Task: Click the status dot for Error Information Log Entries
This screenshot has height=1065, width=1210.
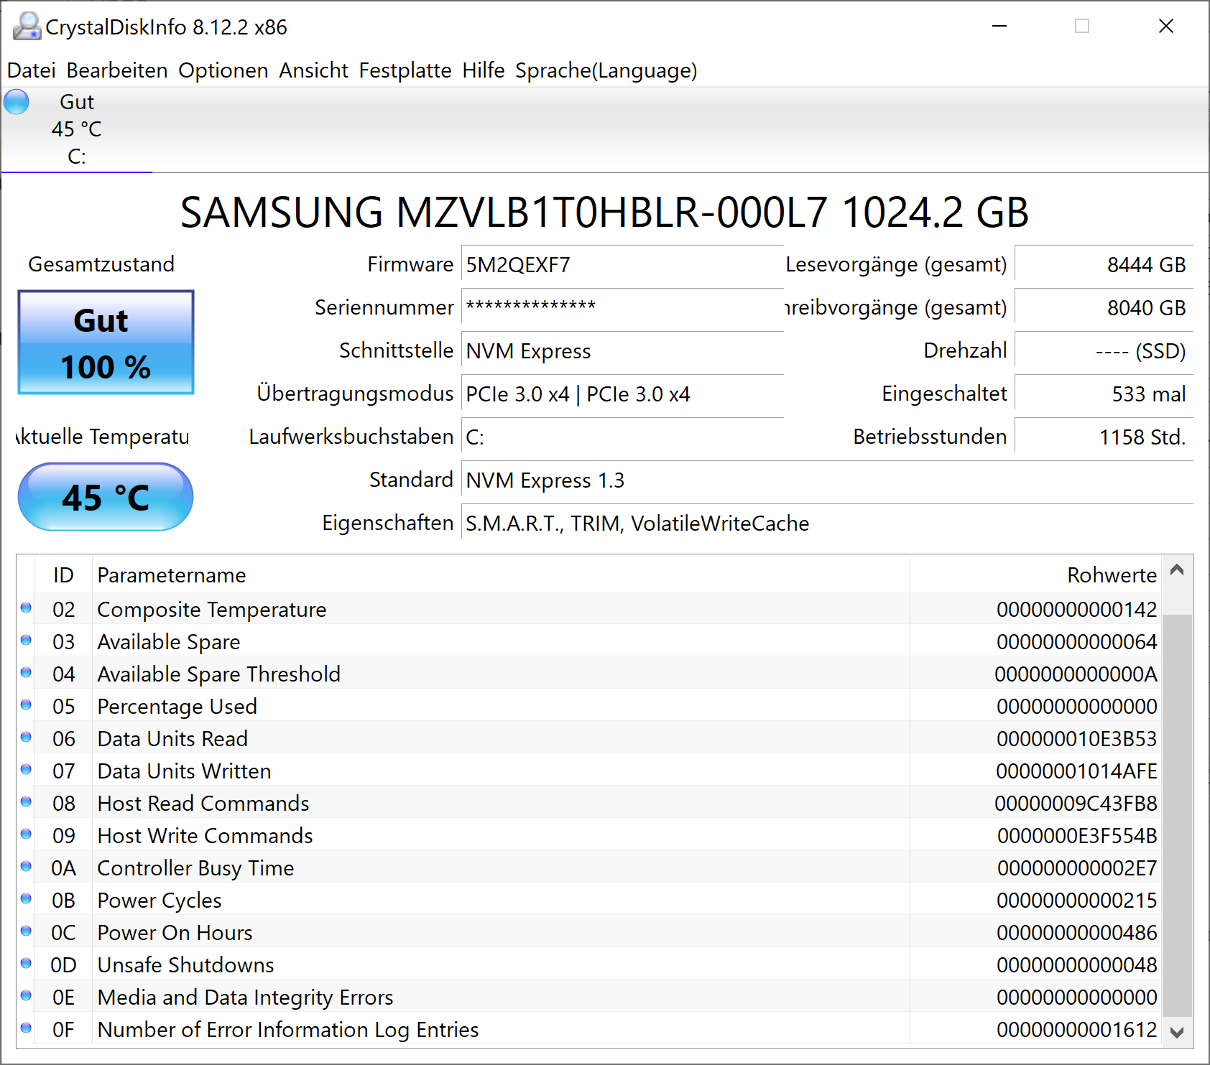Action: tap(26, 1028)
